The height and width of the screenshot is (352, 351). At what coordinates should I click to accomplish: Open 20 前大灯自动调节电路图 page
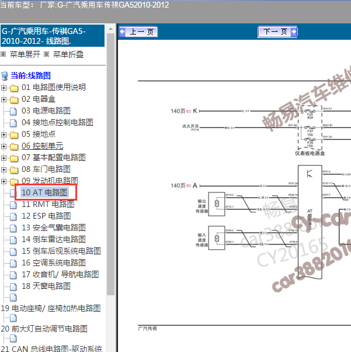coord(44,329)
